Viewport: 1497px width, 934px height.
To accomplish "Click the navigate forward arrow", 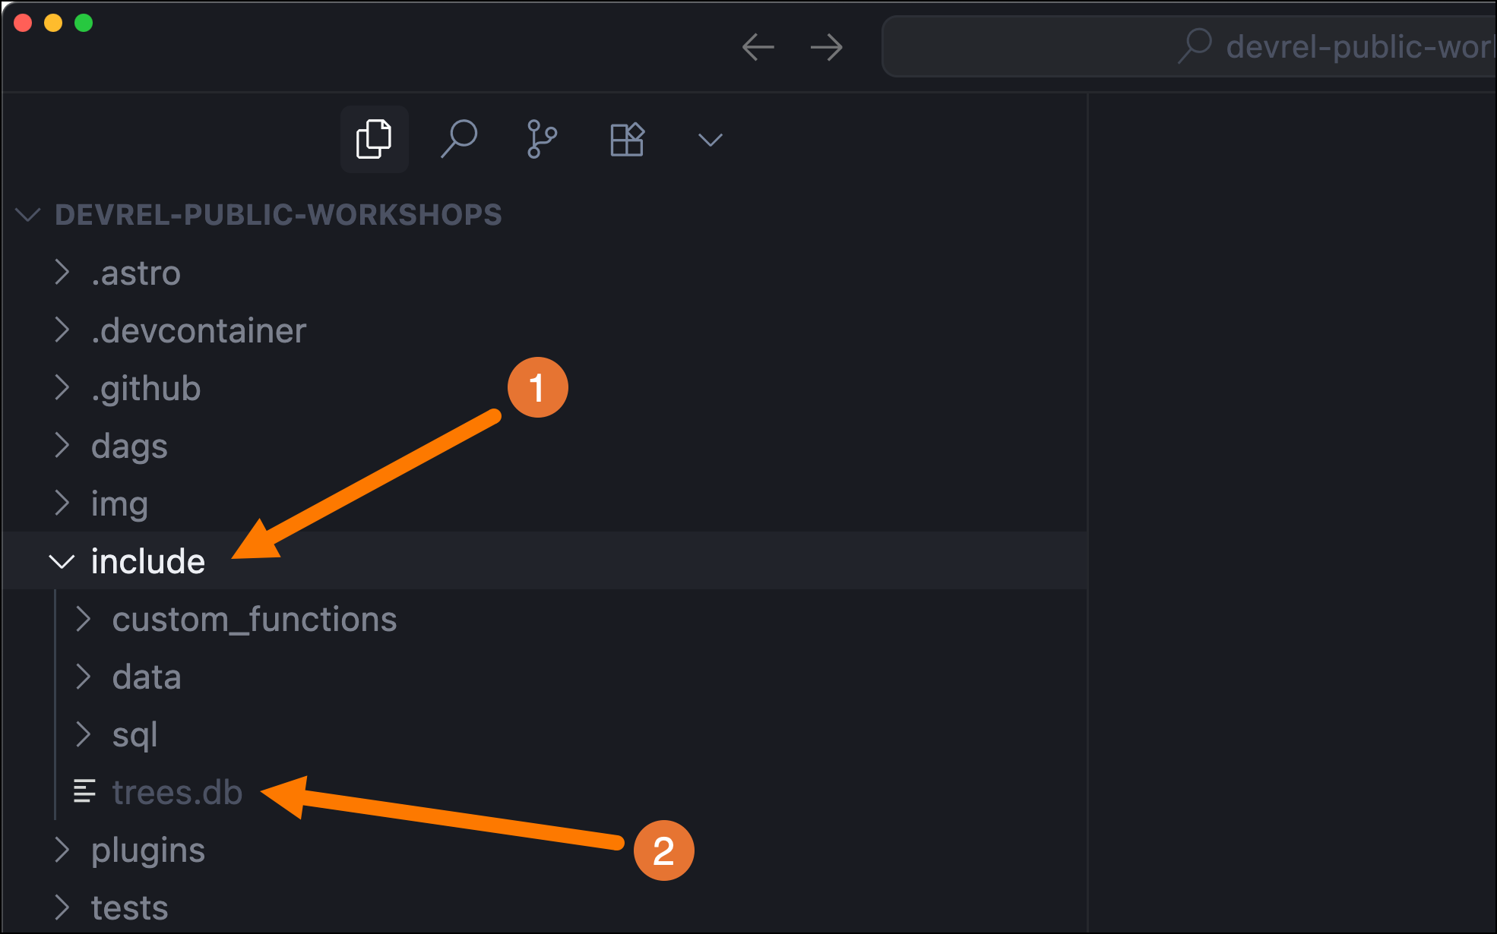I will pyautogui.click(x=827, y=47).
